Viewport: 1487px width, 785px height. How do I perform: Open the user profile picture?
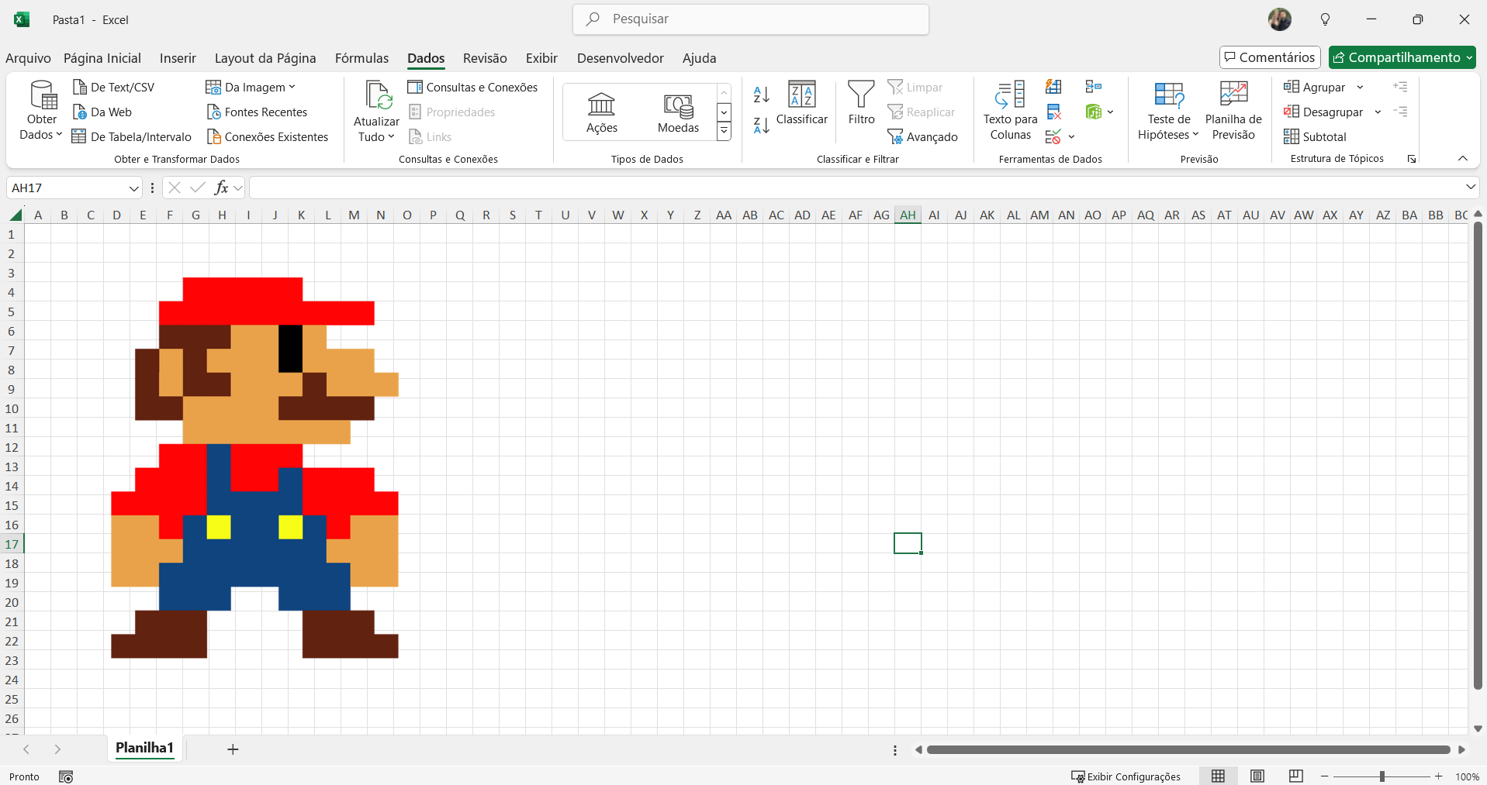(1280, 19)
